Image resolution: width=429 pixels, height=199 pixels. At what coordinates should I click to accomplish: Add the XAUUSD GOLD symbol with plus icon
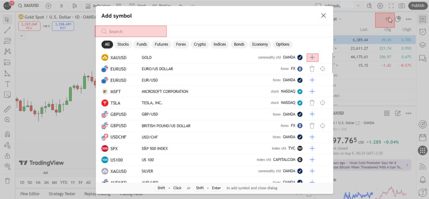point(312,58)
